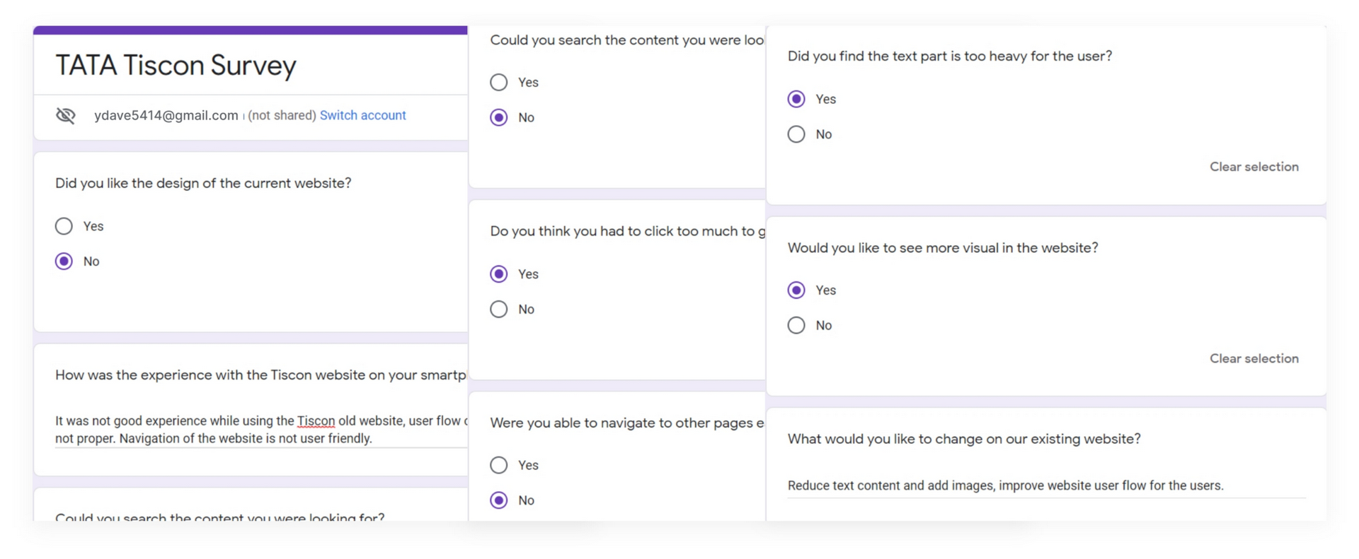Click question 'Do you think you had to click'
The height and width of the screenshot is (559, 1359).
tap(627, 231)
